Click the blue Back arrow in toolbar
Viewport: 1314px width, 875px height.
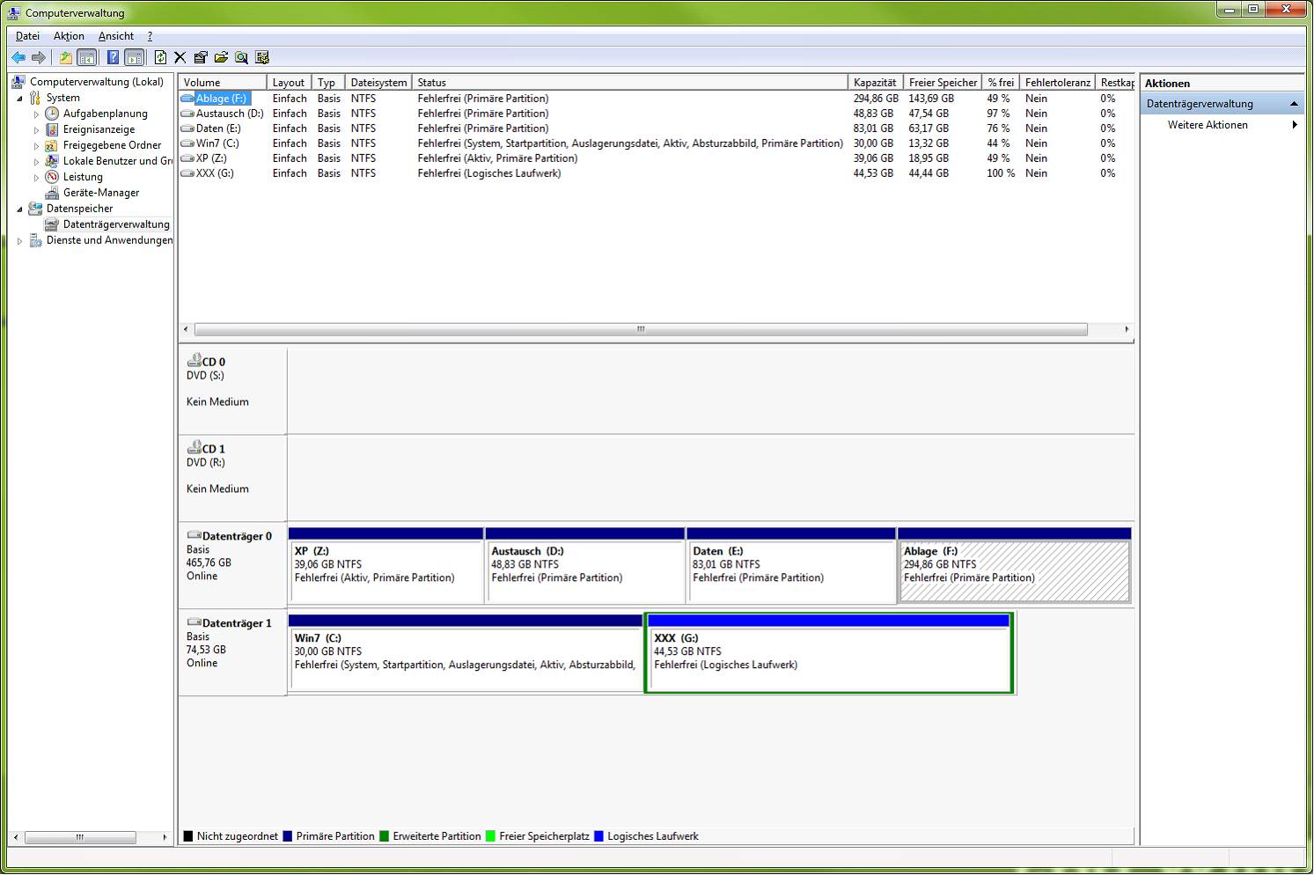pos(18,57)
